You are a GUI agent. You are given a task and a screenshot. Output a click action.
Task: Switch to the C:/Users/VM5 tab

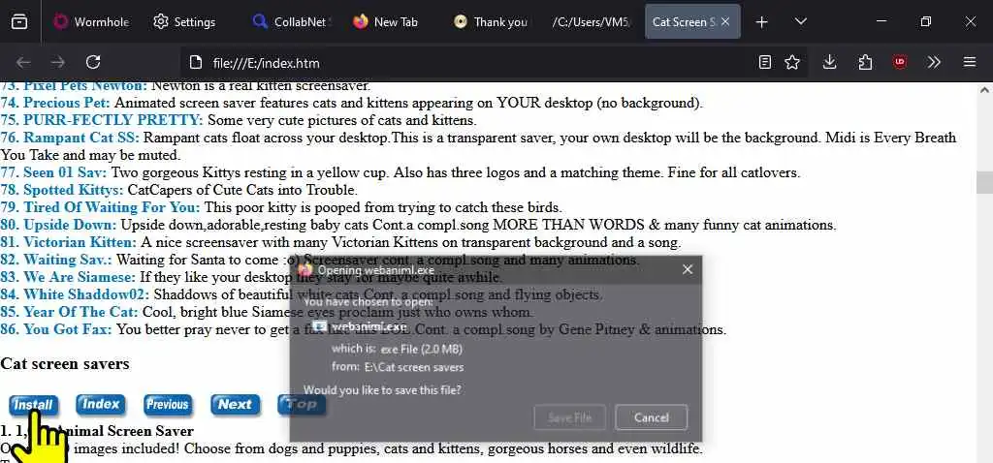click(591, 21)
